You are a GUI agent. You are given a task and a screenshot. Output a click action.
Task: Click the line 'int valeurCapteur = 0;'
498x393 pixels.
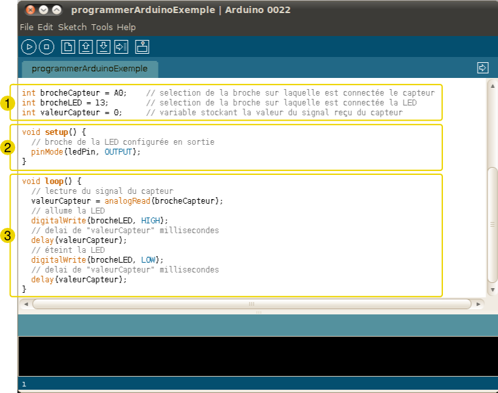[72, 113]
